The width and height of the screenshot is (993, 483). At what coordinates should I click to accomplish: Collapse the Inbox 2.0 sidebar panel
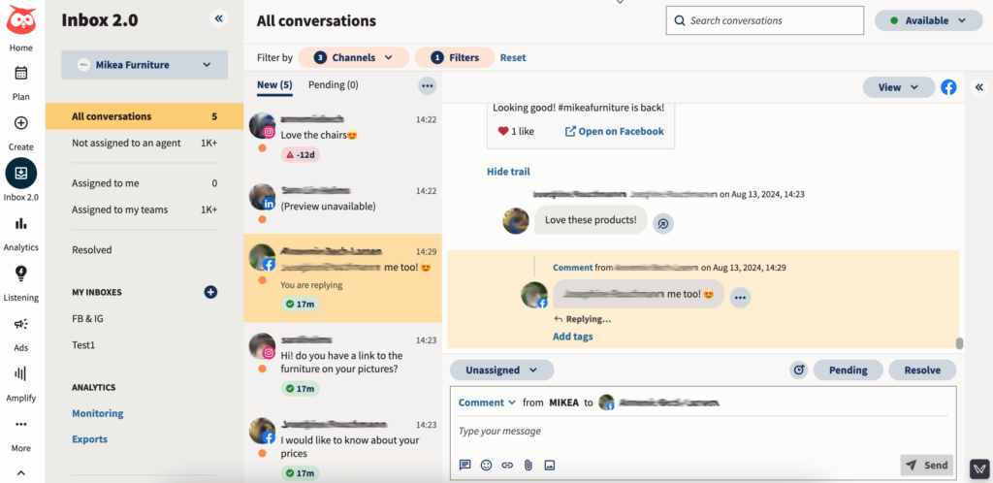coord(218,18)
